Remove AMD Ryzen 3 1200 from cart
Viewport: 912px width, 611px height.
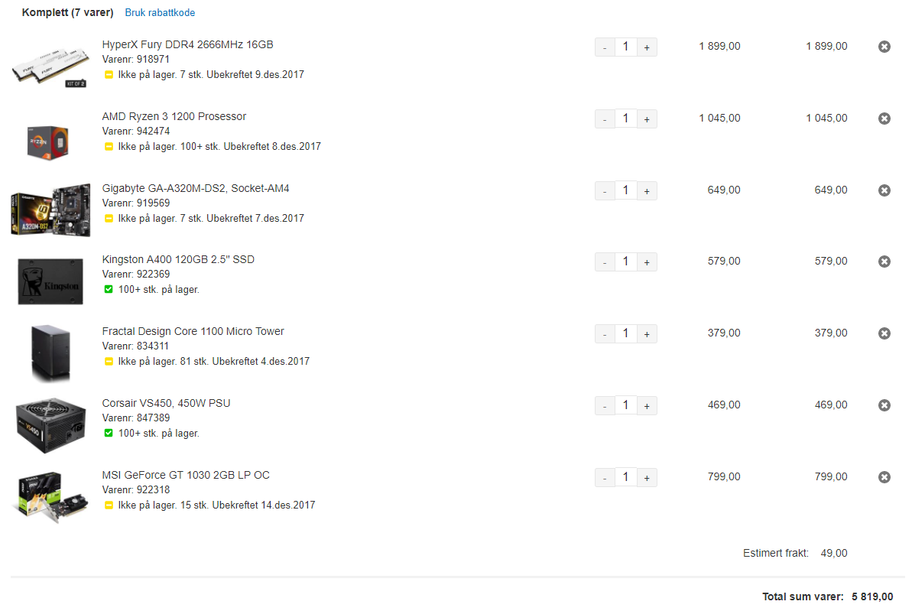point(884,119)
